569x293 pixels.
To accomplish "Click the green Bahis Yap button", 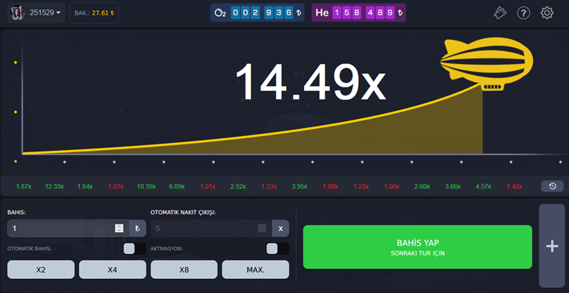I will pos(417,247).
